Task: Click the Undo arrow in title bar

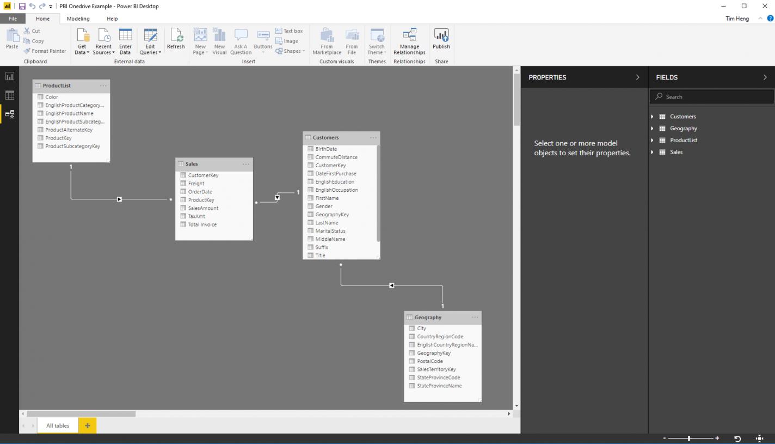Action: 32,6
